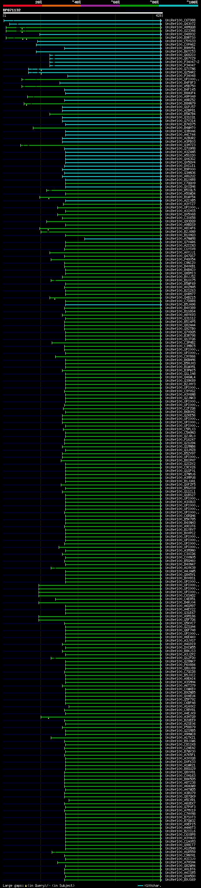This screenshot has height=888, width=201.
Task: Click the UniRef100_B5W7B4 label
Action: tap(180, 114)
